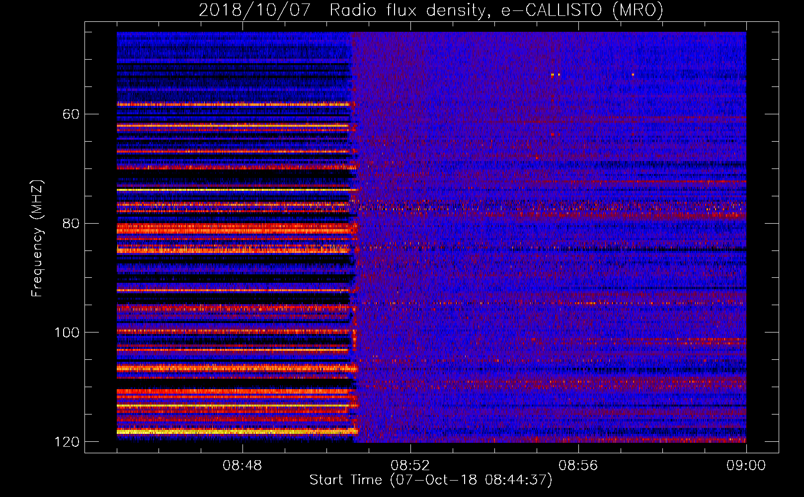Viewport: 804px width, 497px height.
Task: Click the 08:48 time tick label
Action: tap(242, 466)
